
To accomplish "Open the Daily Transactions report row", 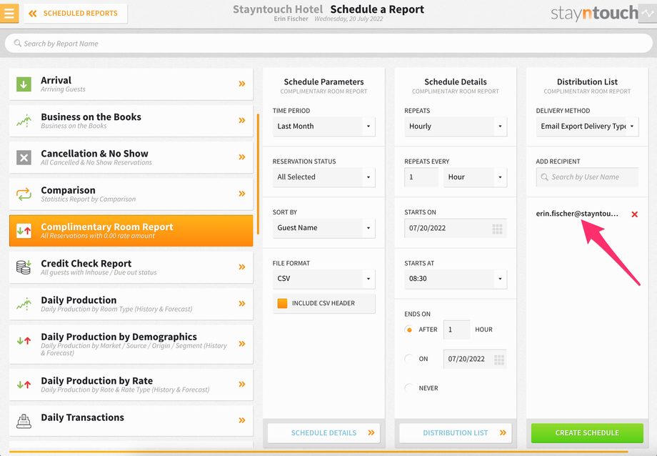I will tap(131, 421).
